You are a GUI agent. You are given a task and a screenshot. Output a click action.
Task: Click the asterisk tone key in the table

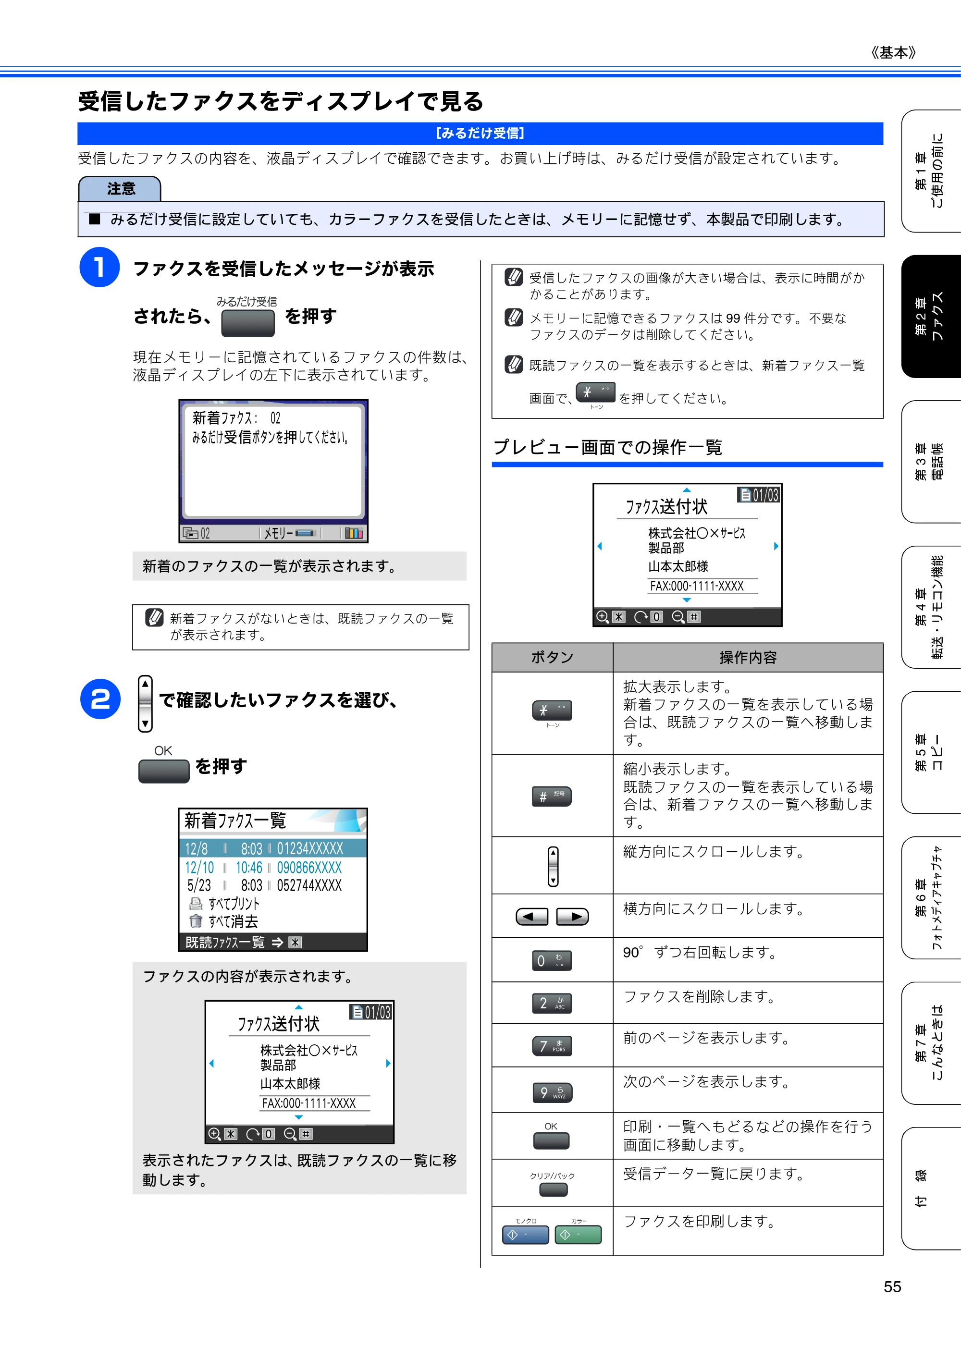coord(552,710)
